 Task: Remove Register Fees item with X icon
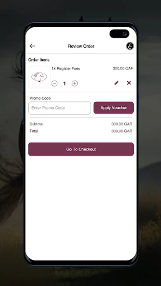pos(129,83)
